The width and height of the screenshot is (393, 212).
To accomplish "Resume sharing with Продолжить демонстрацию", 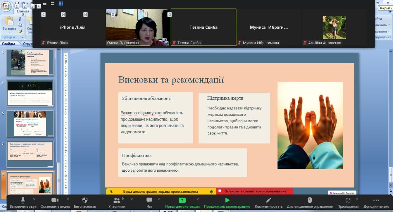I will 227,203.
